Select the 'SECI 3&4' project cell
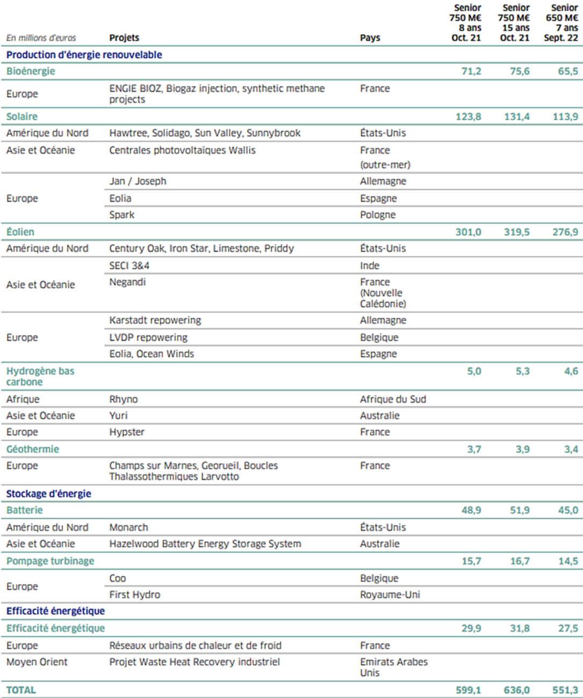The image size is (583, 698). (129, 266)
